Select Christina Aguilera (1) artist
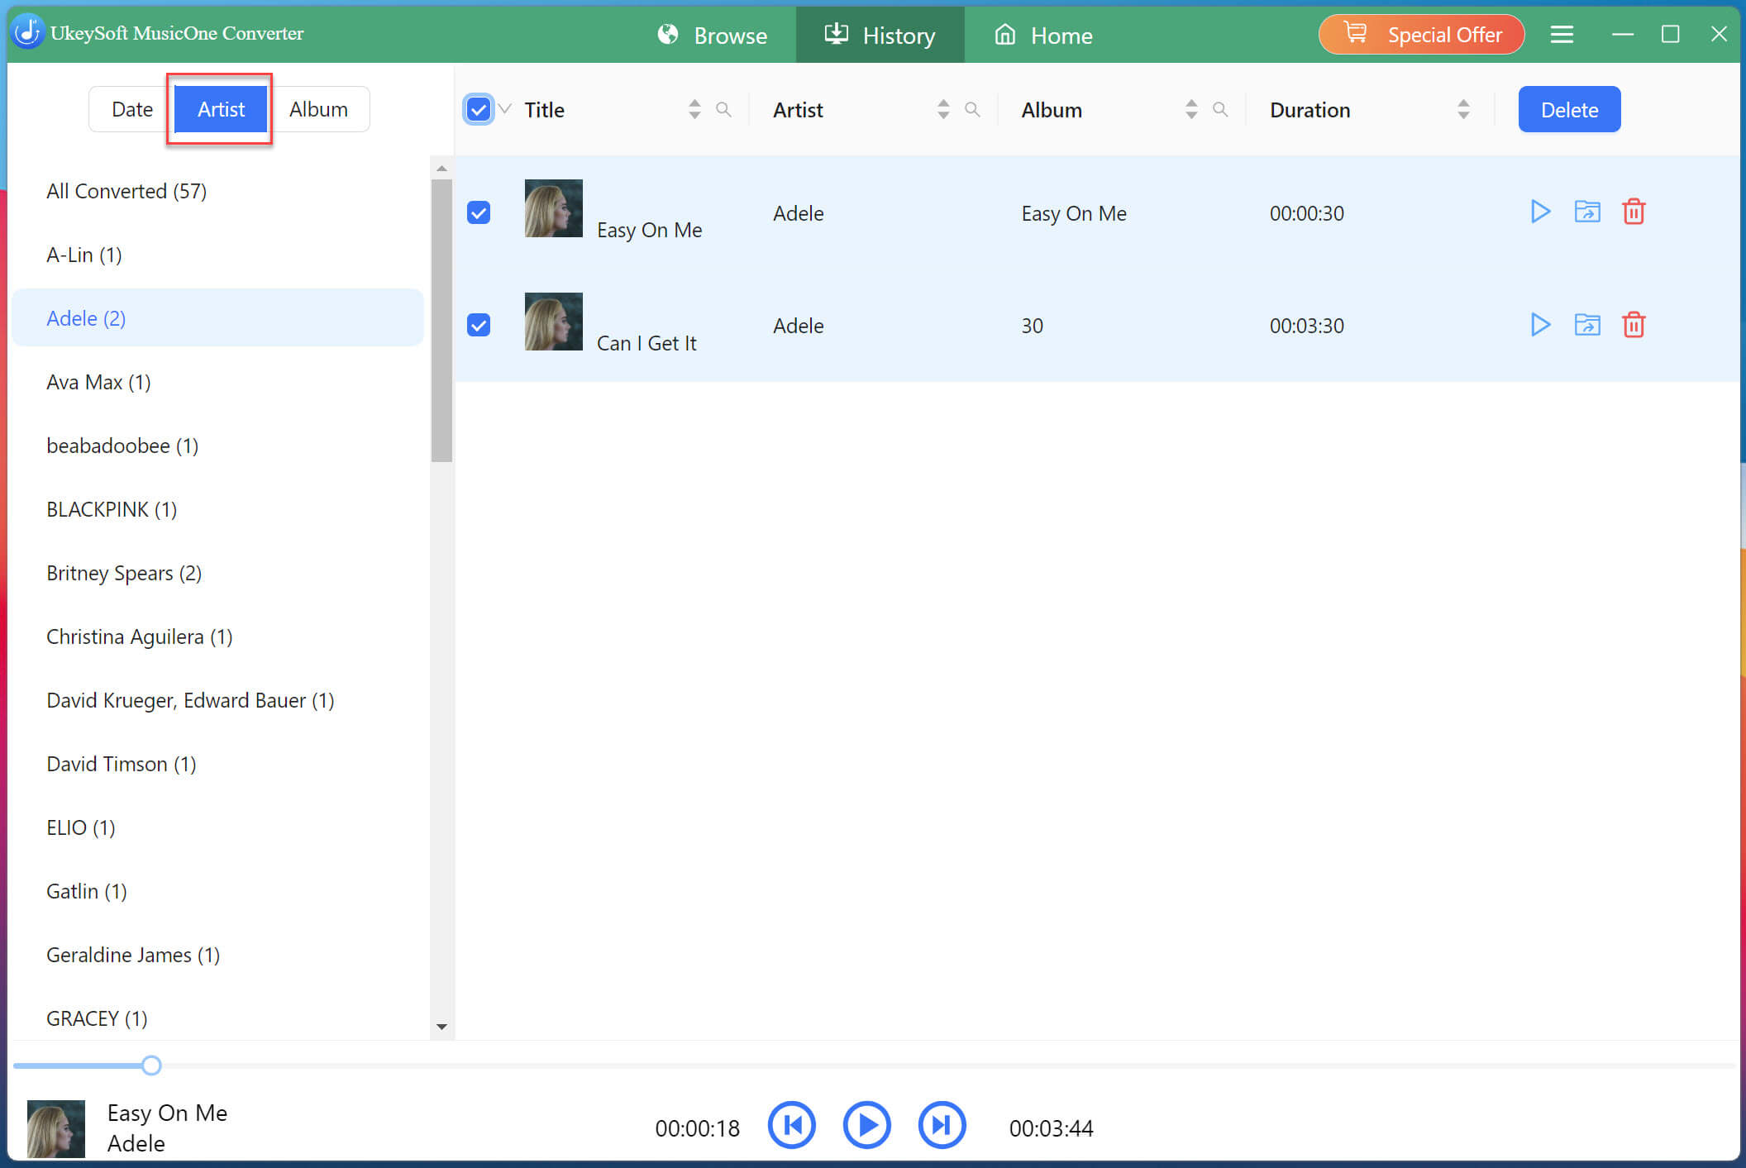This screenshot has width=1746, height=1168. [x=217, y=636]
